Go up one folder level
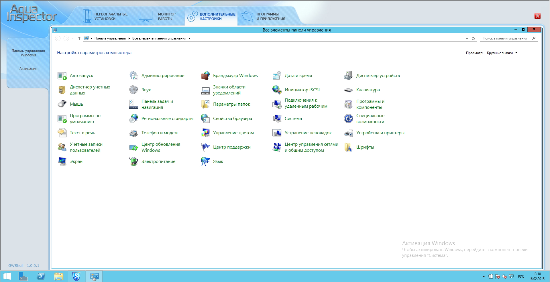 pyautogui.click(x=79, y=38)
